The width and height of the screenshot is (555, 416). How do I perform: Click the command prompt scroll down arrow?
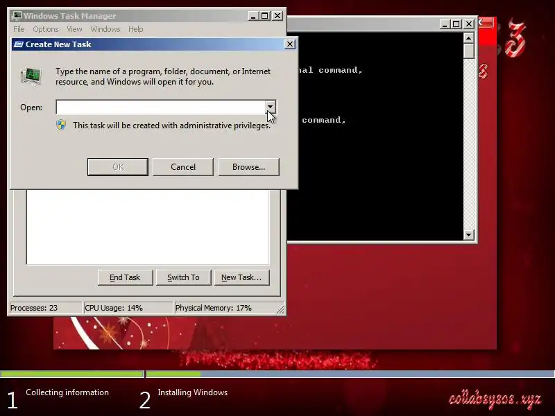469,234
